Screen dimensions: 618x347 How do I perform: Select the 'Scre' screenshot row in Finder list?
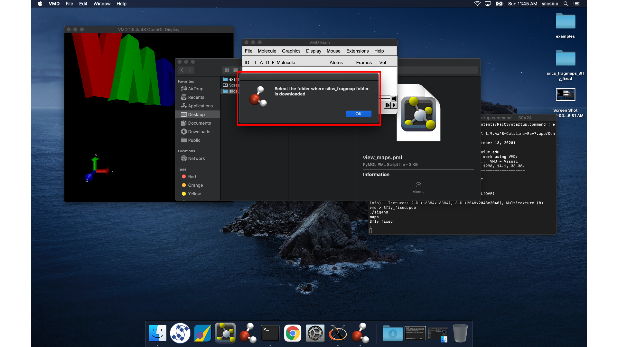coord(230,85)
